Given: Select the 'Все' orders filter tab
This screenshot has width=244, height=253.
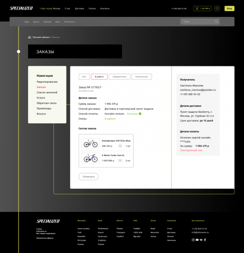Looking at the screenshot, I should coord(84,76).
